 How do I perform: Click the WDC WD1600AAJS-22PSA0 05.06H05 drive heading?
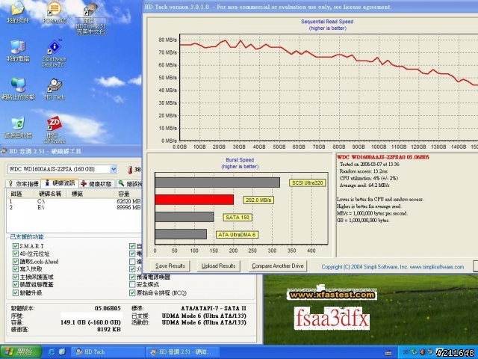(x=383, y=157)
